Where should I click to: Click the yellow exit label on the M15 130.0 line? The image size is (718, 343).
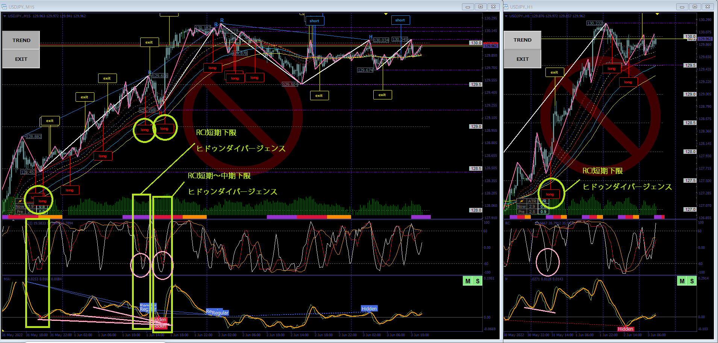[149, 42]
